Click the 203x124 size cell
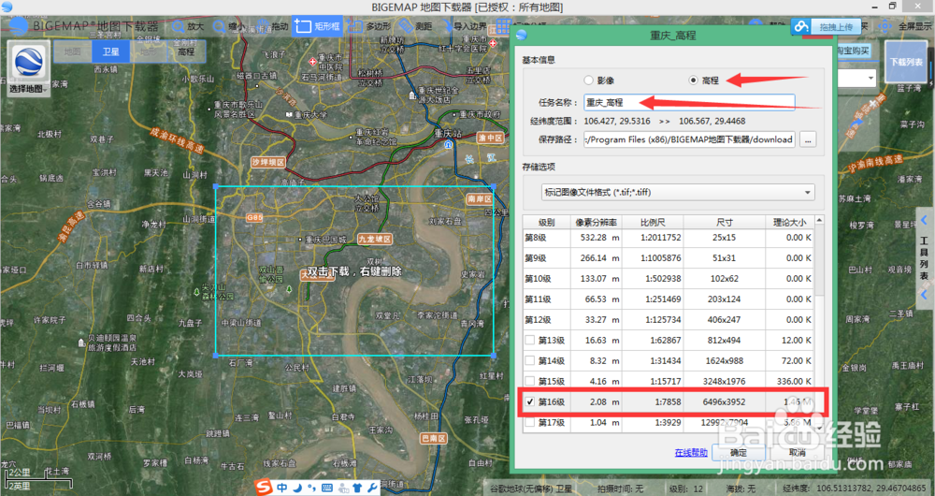 point(726,299)
